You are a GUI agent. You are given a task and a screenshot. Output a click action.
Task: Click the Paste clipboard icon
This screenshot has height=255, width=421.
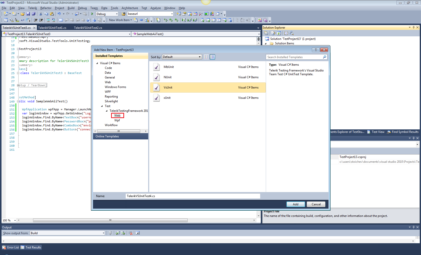click(x=52, y=14)
